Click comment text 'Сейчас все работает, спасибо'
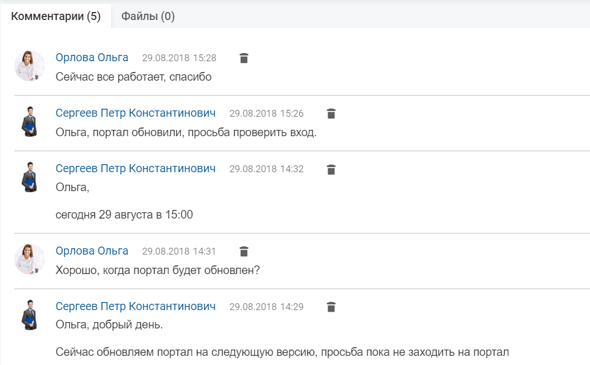 pyautogui.click(x=133, y=77)
